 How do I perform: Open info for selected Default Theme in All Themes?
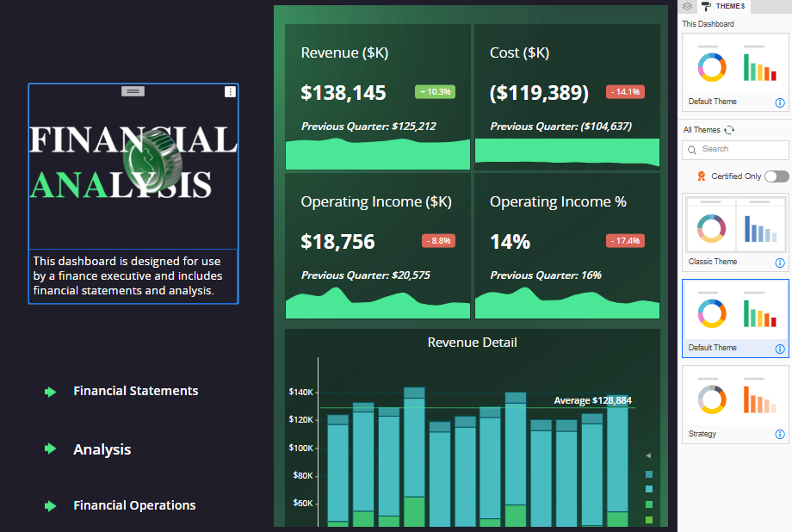point(780,350)
